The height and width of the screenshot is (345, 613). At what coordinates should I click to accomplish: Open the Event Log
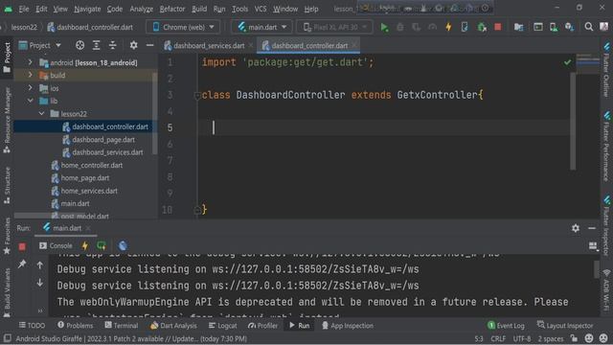click(x=506, y=326)
